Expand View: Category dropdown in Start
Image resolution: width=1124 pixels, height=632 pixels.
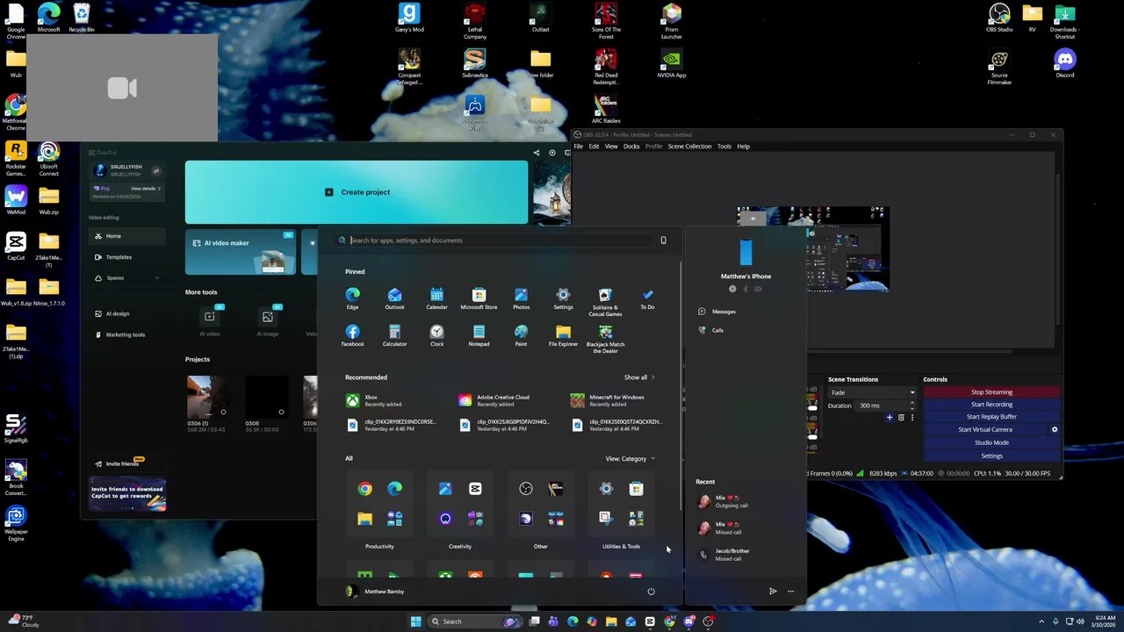630,459
